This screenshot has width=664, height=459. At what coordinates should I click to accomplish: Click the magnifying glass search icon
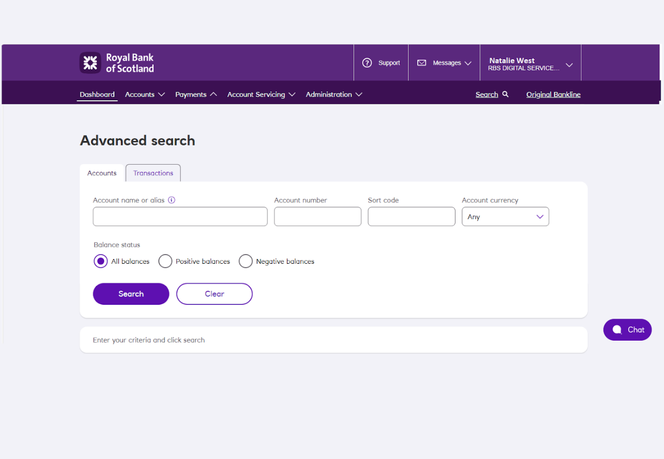click(x=505, y=94)
